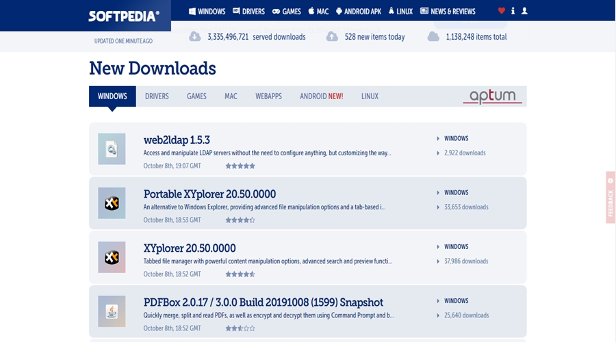Click the user account icon
The image size is (616, 342).
[524, 11]
